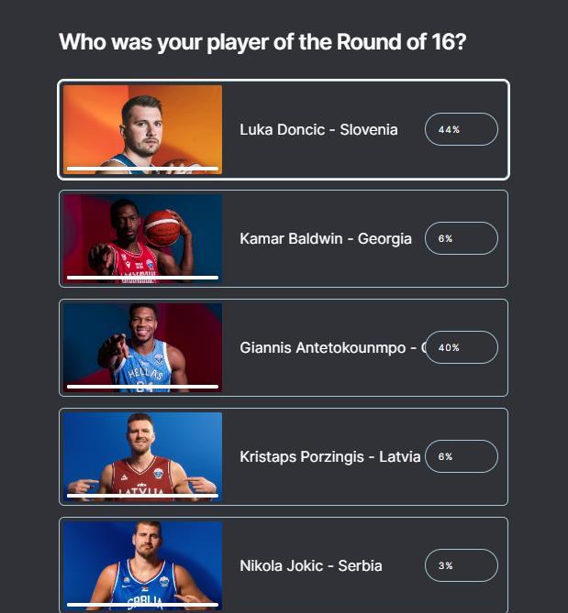Click the 3% result pill

click(461, 565)
